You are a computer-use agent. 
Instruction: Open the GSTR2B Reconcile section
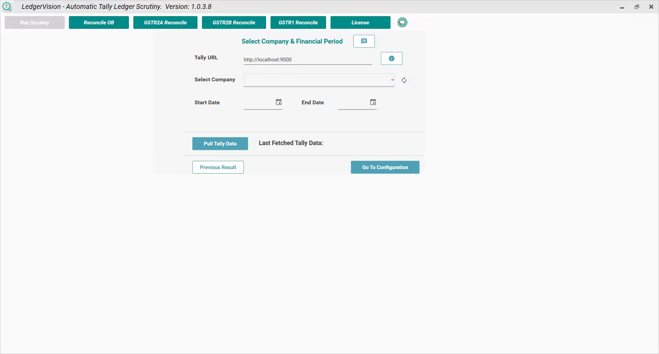point(234,23)
